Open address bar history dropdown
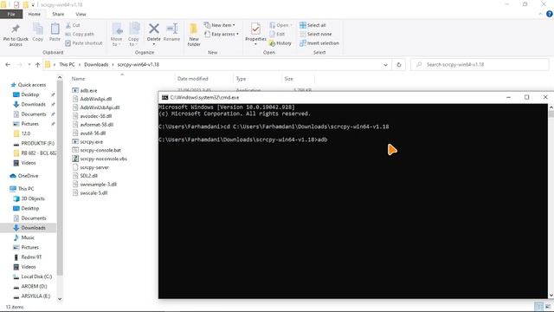This screenshot has height=312, width=554. point(385,65)
